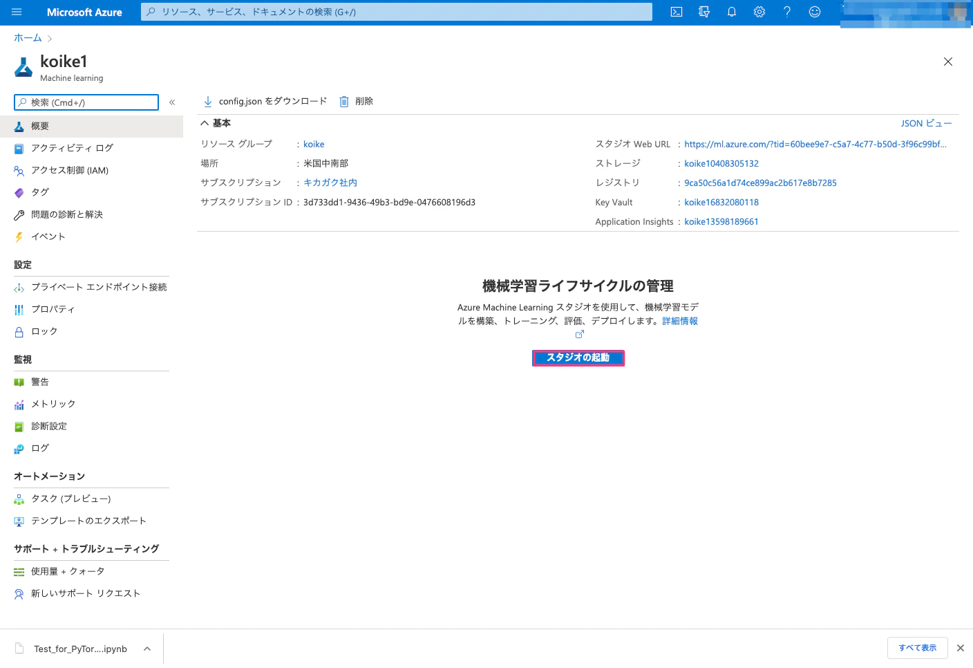Viewport: 973px width, 668px height.
Task: Close the koike1 resource blade
Action: pos(948,62)
